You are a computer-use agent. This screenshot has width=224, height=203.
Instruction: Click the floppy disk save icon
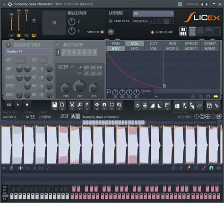point(55,105)
